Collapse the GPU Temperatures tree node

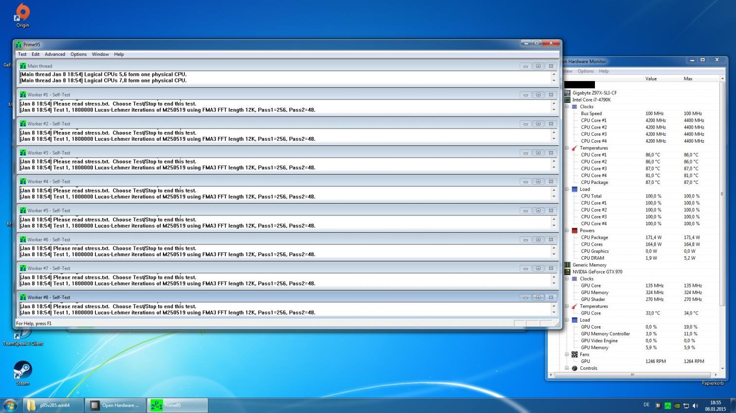click(567, 306)
